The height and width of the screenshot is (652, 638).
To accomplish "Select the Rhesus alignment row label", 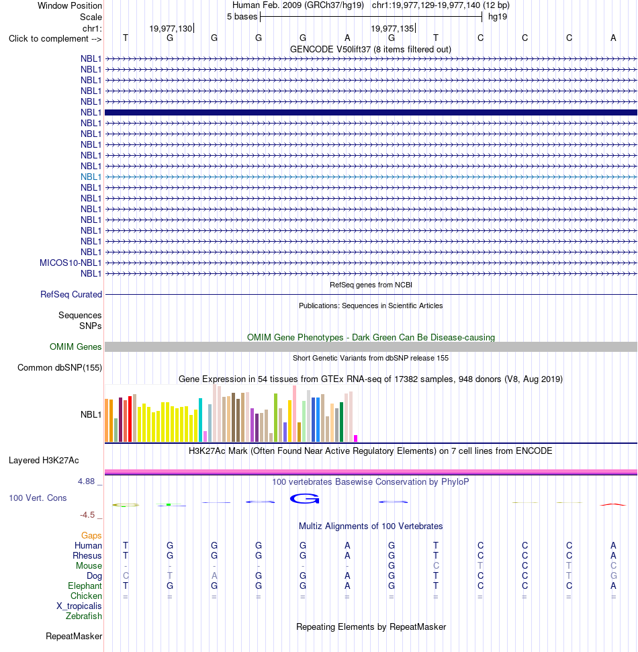I will point(87,555).
